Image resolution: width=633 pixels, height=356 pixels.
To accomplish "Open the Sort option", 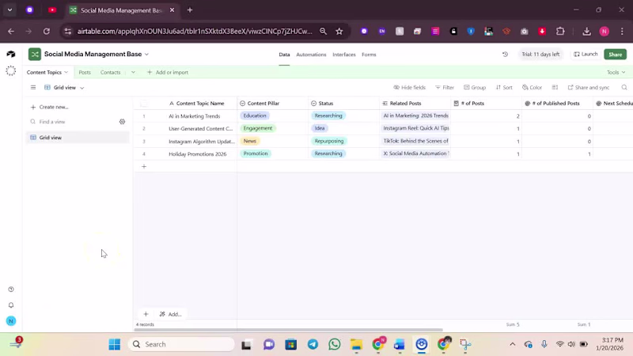I will [504, 87].
